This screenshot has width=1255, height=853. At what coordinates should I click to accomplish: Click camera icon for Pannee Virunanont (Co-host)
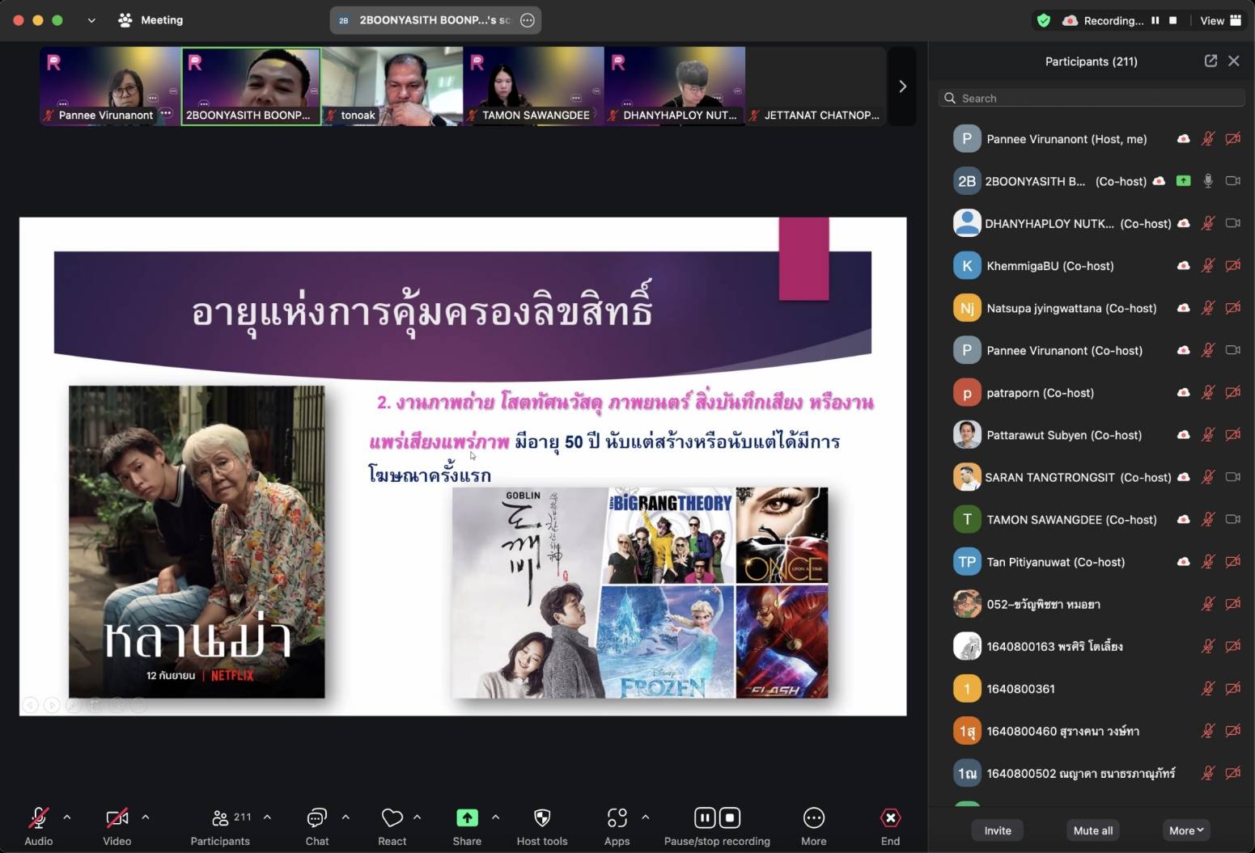point(1233,350)
